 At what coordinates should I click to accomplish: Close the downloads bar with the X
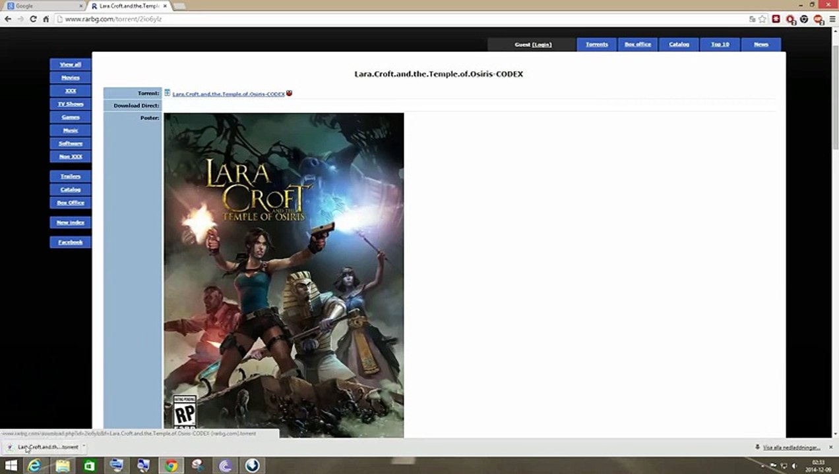[x=832, y=447]
